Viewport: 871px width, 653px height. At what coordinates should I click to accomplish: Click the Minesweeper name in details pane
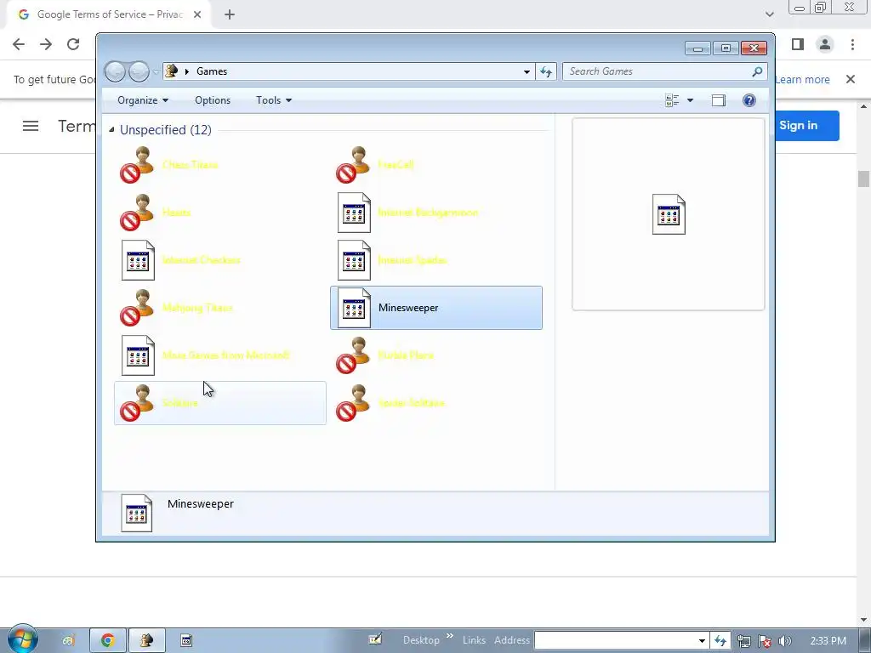(201, 504)
